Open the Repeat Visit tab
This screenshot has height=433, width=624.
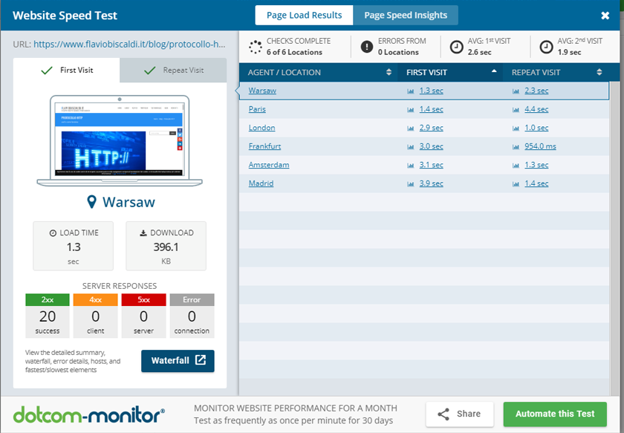pos(172,70)
